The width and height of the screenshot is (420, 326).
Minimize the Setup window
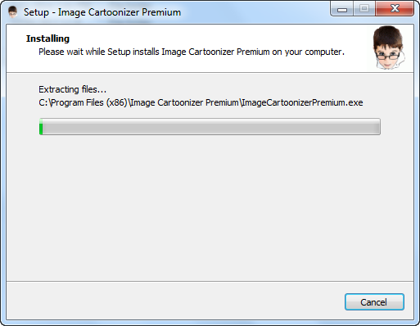[x=342, y=9]
